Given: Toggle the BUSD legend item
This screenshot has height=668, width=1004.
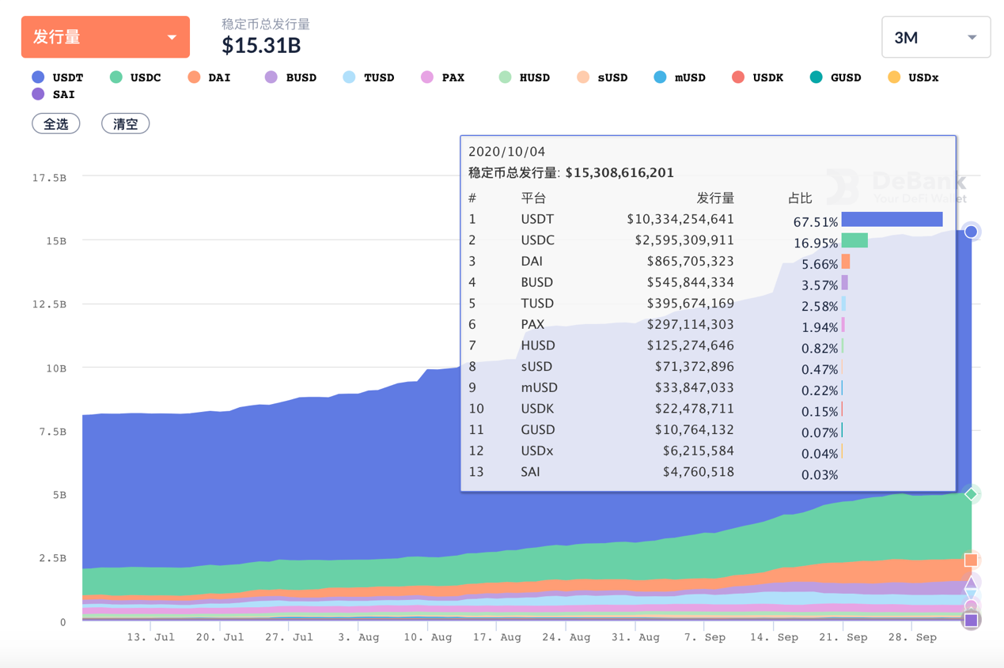Looking at the screenshot, I should pos(291,77).
